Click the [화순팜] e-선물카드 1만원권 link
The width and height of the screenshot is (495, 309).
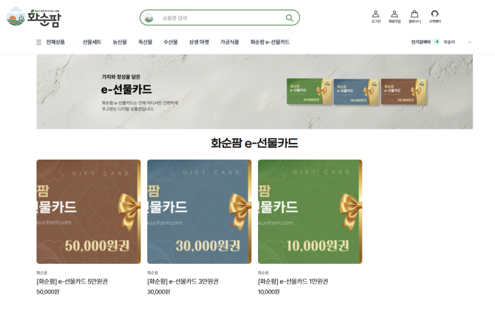[x=293, y=281]
